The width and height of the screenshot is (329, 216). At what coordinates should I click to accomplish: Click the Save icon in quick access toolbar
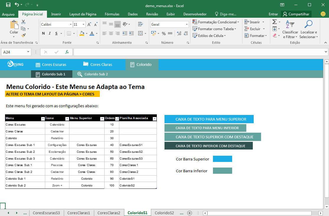[x=8, y=5]
